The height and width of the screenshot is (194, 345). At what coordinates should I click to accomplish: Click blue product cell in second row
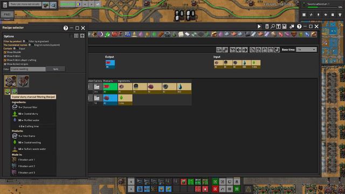(x=110, y=100)
